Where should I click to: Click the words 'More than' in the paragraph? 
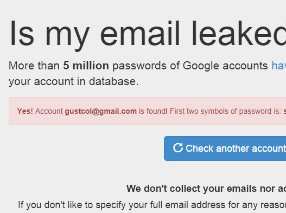tap(34, 66)
